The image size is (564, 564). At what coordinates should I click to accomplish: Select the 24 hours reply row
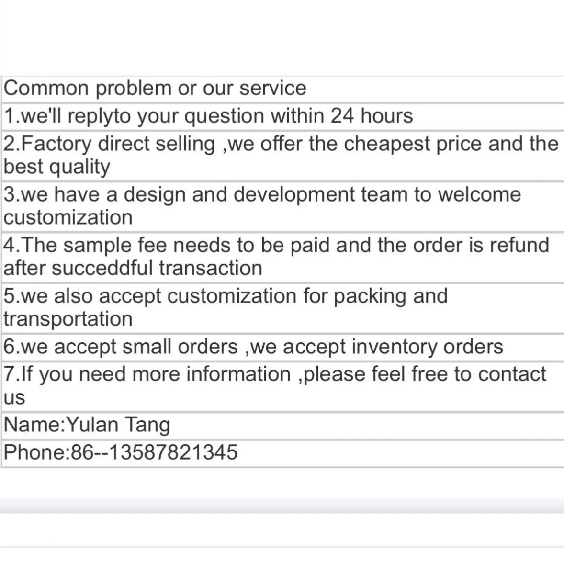tap(208, 116)
